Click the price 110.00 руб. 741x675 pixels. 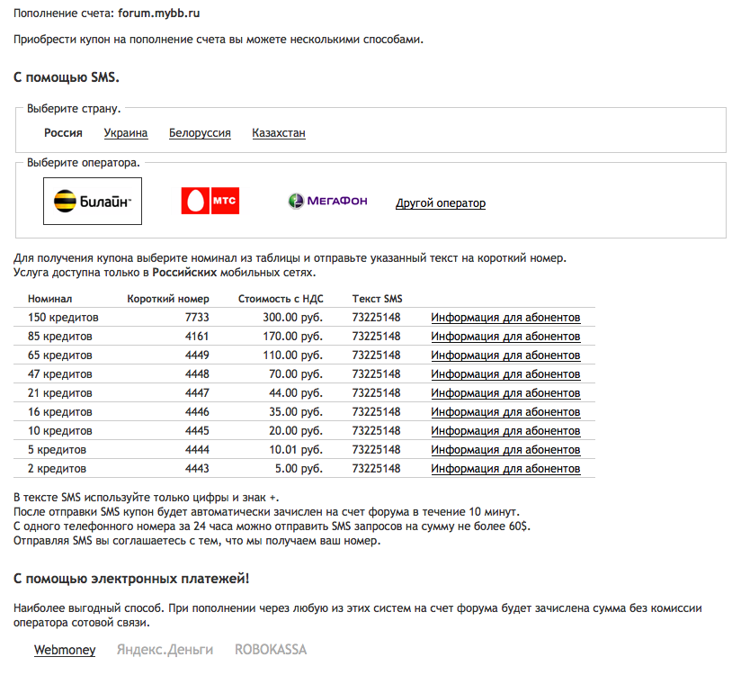click(293, 355)
